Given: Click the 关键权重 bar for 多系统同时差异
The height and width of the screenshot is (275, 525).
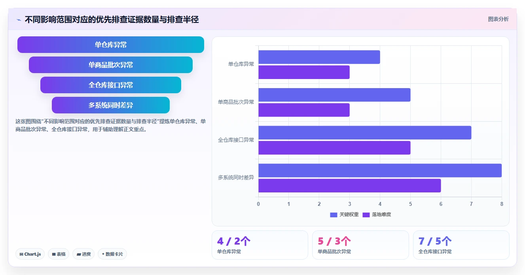Looking at the screenshot, I should coord(380,170).
